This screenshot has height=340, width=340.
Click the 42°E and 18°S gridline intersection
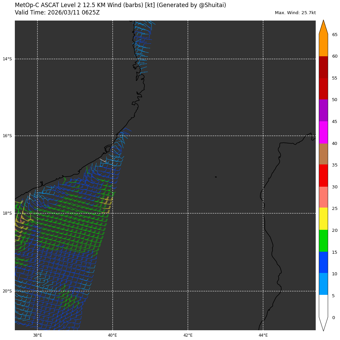[188, 213]
